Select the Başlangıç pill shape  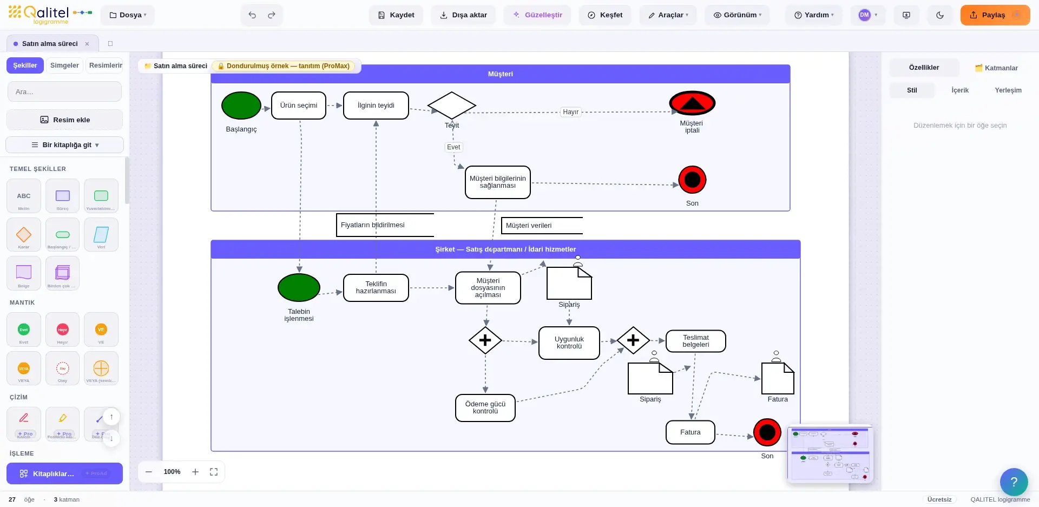coord(63,235)
